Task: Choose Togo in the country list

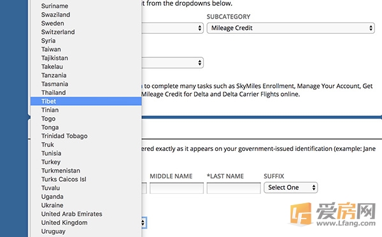Action: pos(86,118)
